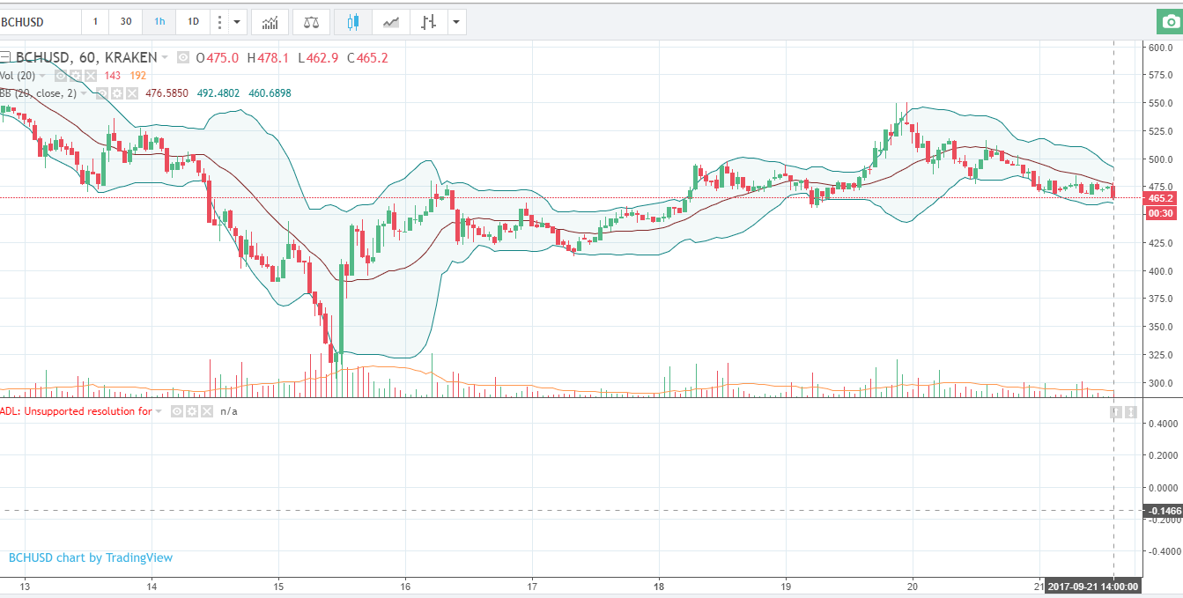Remove the ADL indicator with X
This screenshot has width=1183, height=598.
click(207, 411)
